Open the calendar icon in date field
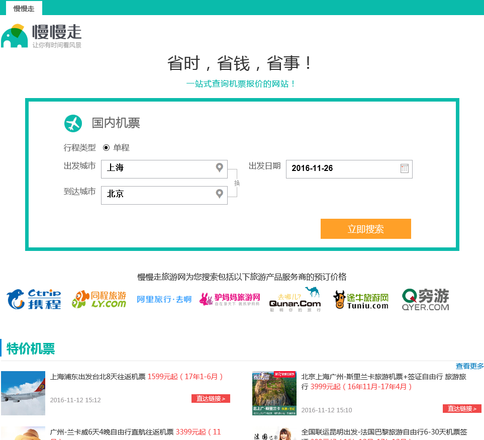This screenshot has width=484, height=440. 405,168
